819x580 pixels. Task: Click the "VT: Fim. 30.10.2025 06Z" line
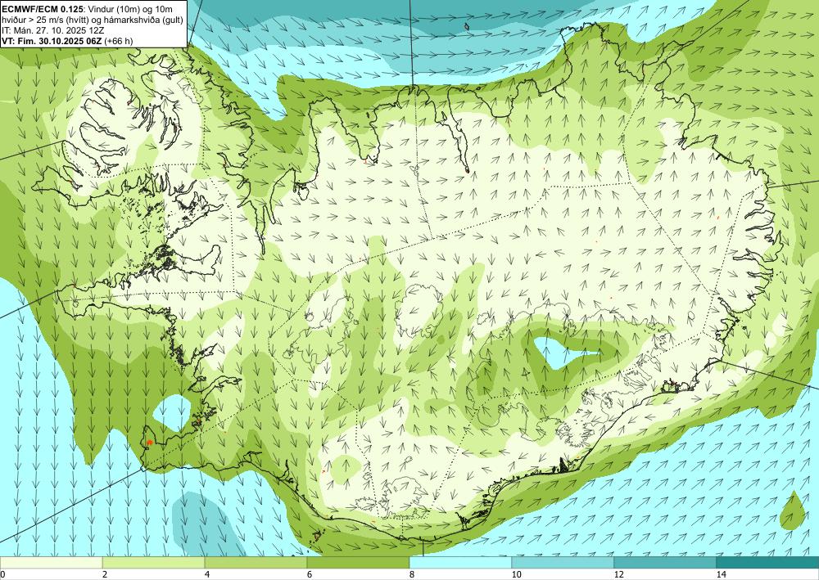(x=52, y=41)
